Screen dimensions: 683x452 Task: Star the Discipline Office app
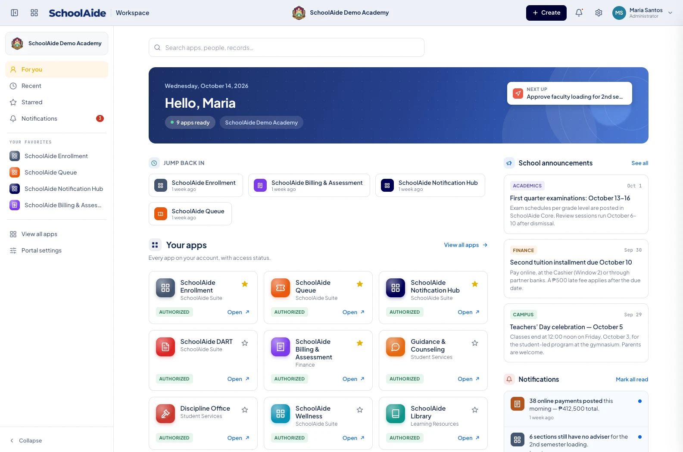[x=245, y=410]
